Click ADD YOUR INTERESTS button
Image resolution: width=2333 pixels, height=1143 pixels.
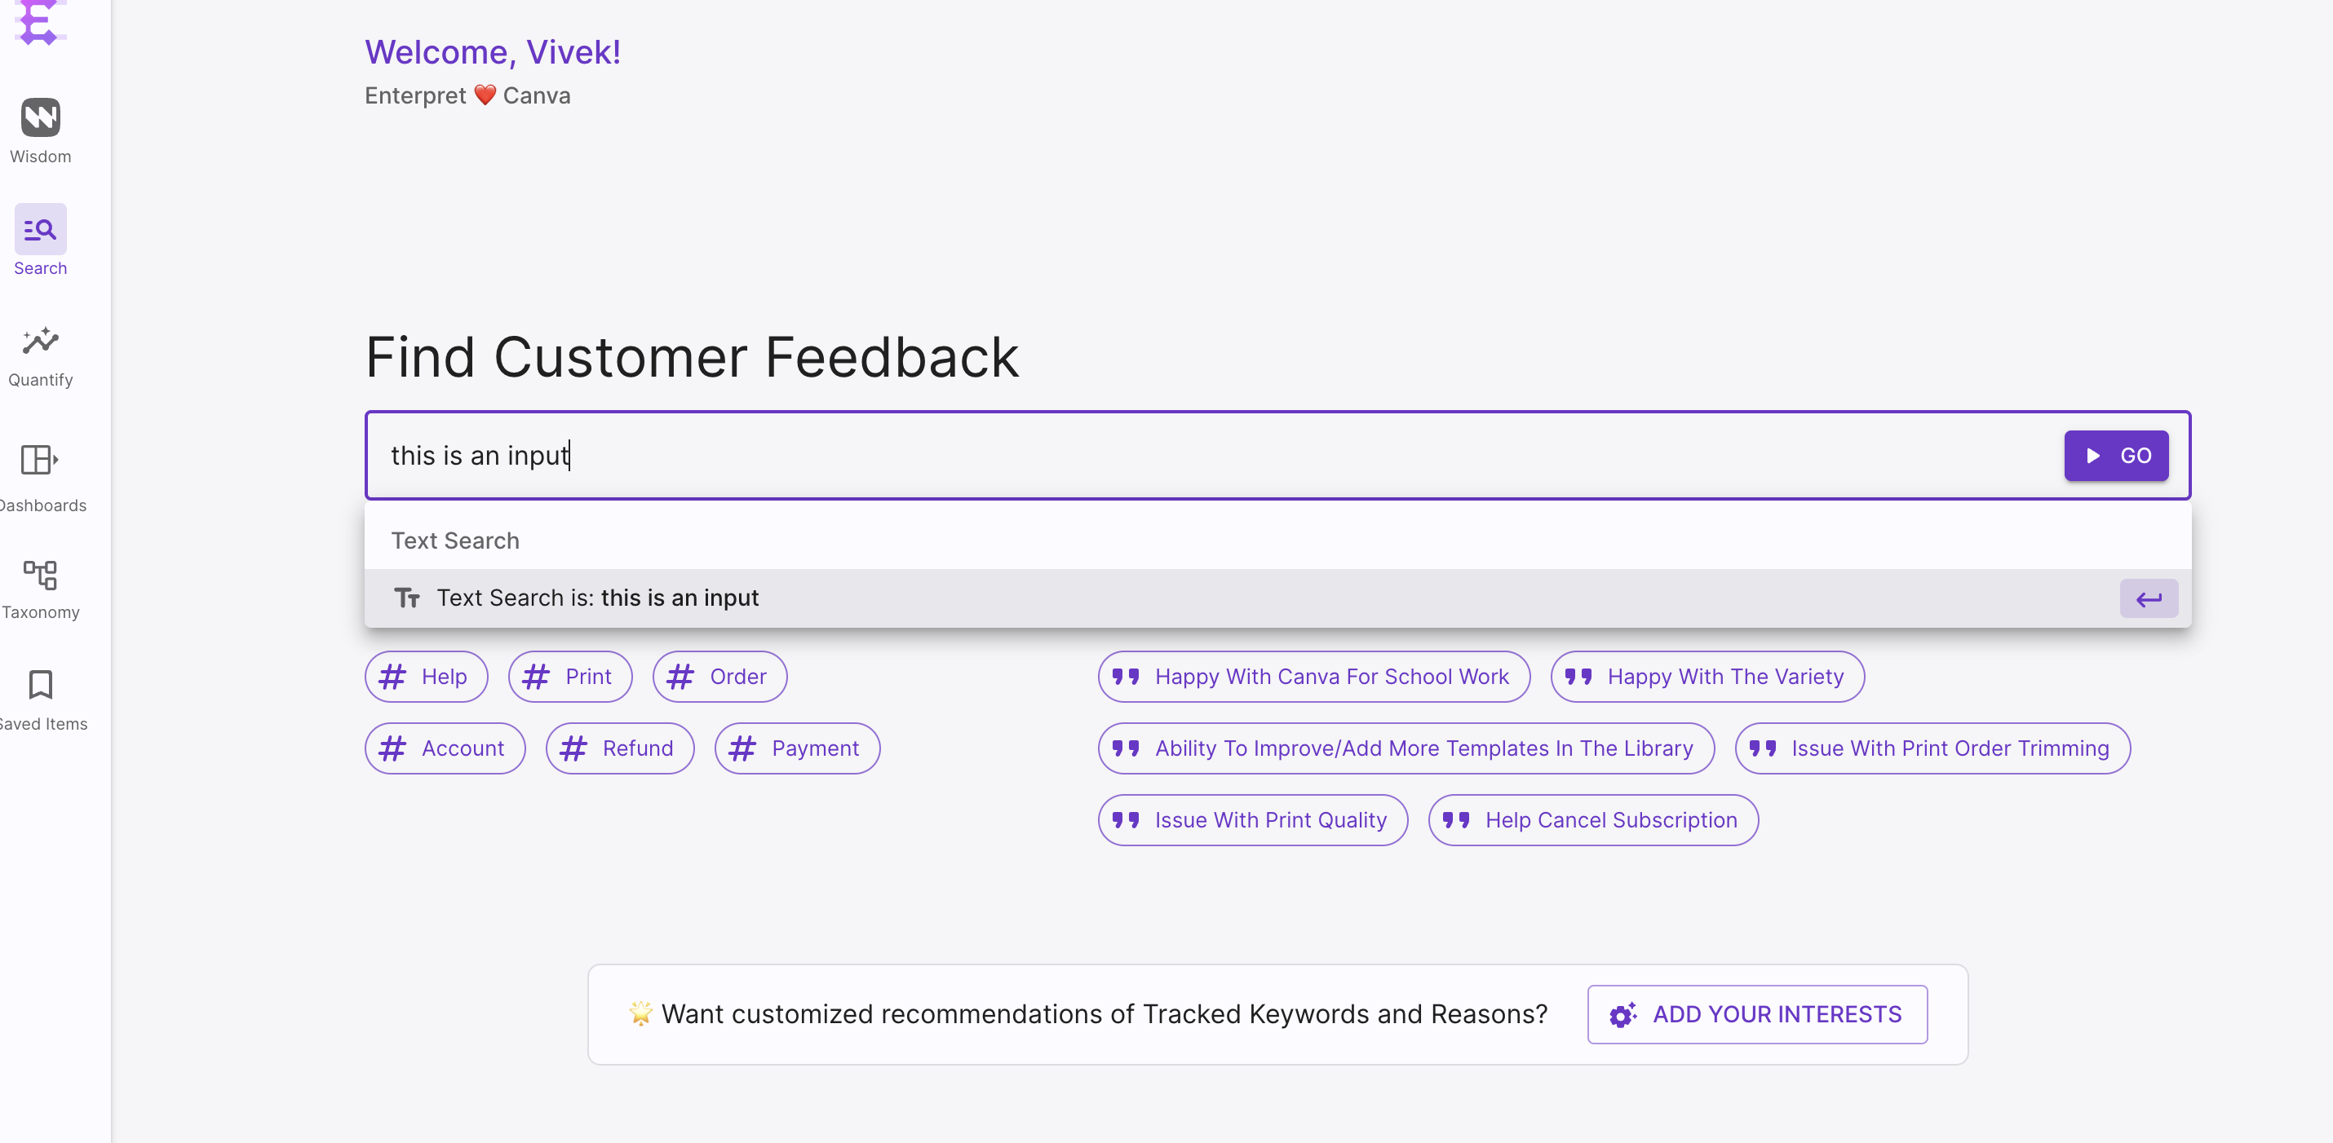(x=1757, y=1014)
